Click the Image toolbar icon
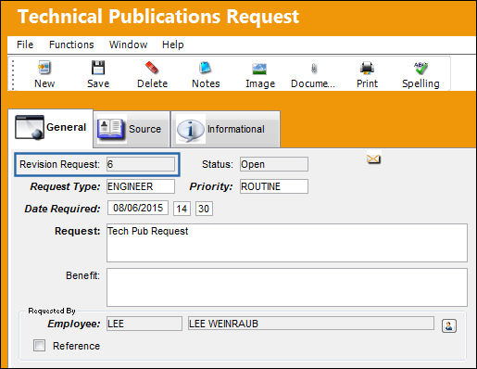Screen dimensions: 477x369 point(259,69)
